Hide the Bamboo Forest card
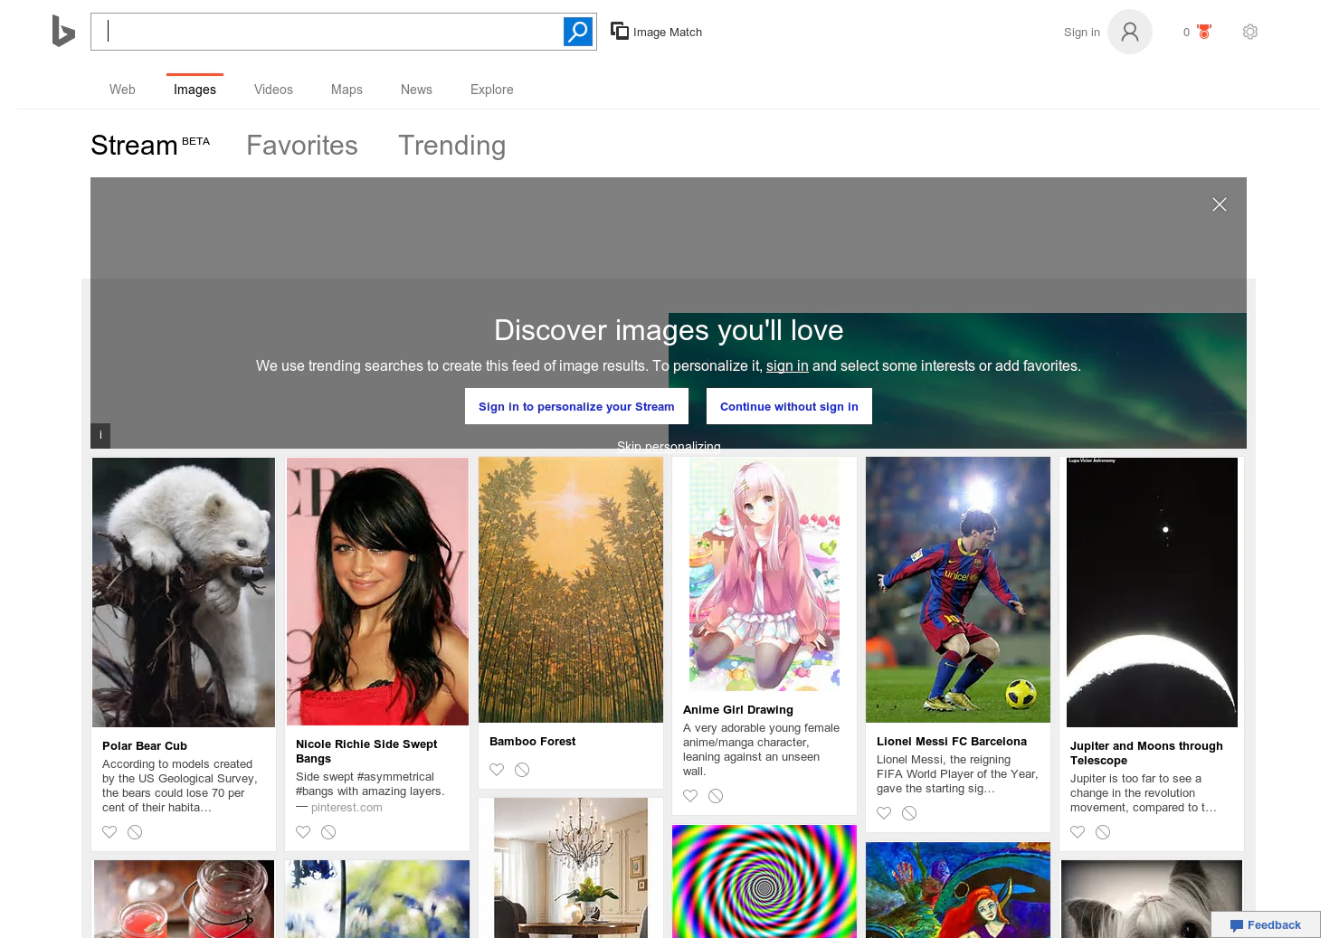This screenshot has width=1339, height=938. click(x=522, y=770)
